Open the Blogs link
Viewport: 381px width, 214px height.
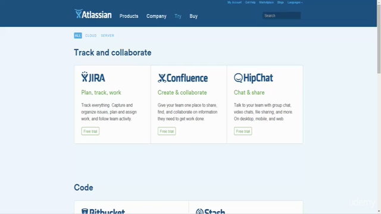click(280, 2)
